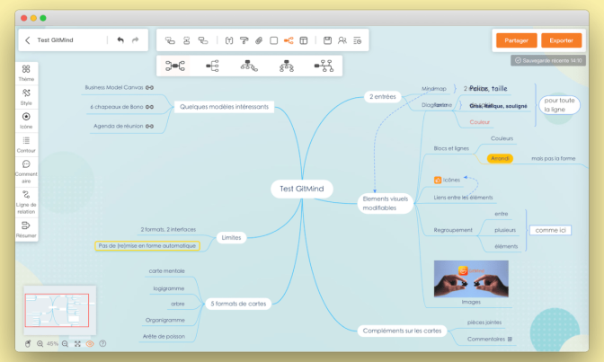Image resolution: width=604 pixels, height=362 pixels.
Task: Click the Résumer summary tool
Action: pyautogui.click(x=26, y=228)
